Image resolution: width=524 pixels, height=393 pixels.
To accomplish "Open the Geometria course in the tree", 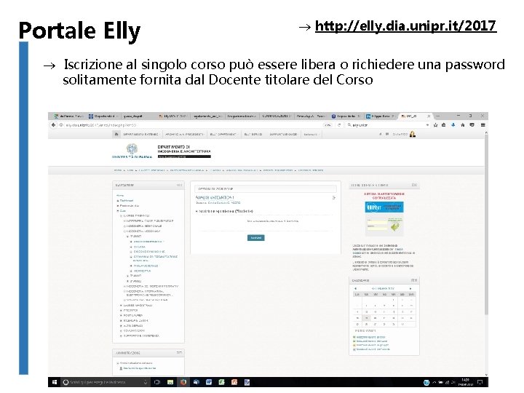I will pos(142,271).
